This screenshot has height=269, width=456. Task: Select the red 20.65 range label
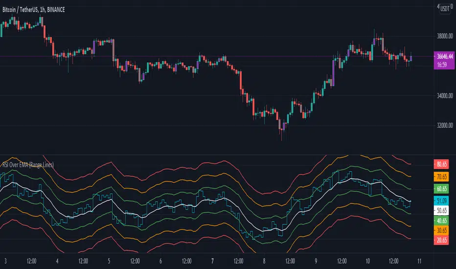click(x=441, y=241)
